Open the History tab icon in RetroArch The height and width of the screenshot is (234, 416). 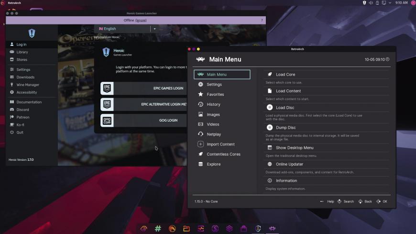click(200, 104)
